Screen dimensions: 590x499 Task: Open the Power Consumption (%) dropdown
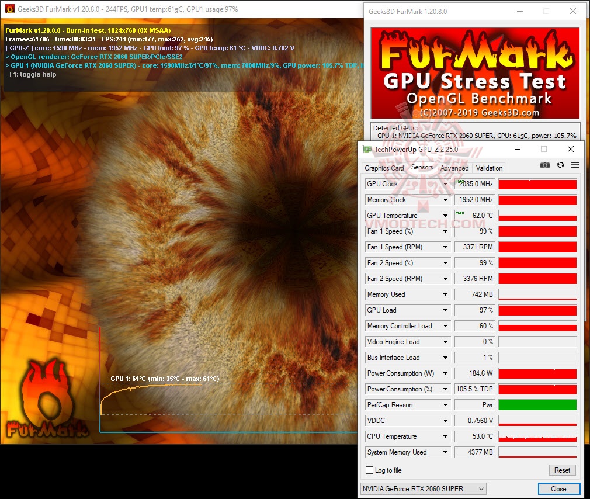[445, 390]
